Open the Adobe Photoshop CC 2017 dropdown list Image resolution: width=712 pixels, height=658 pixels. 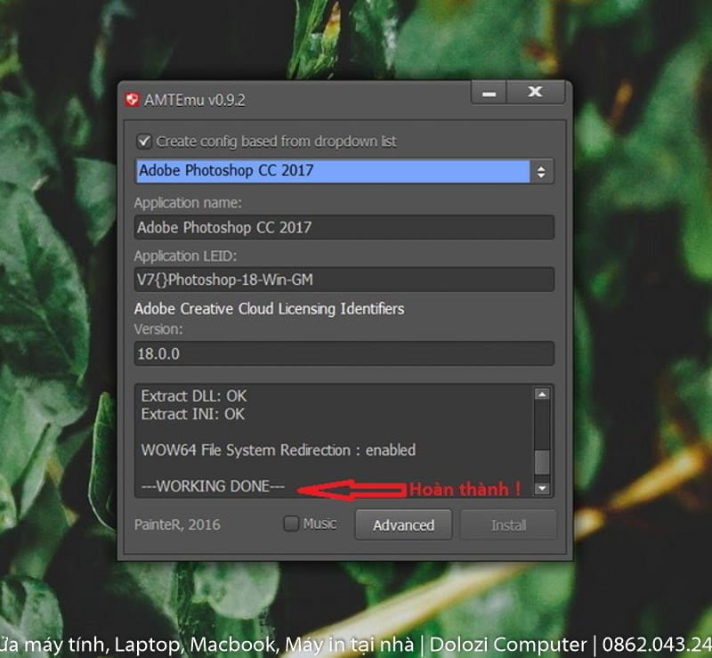coord(333,171)
